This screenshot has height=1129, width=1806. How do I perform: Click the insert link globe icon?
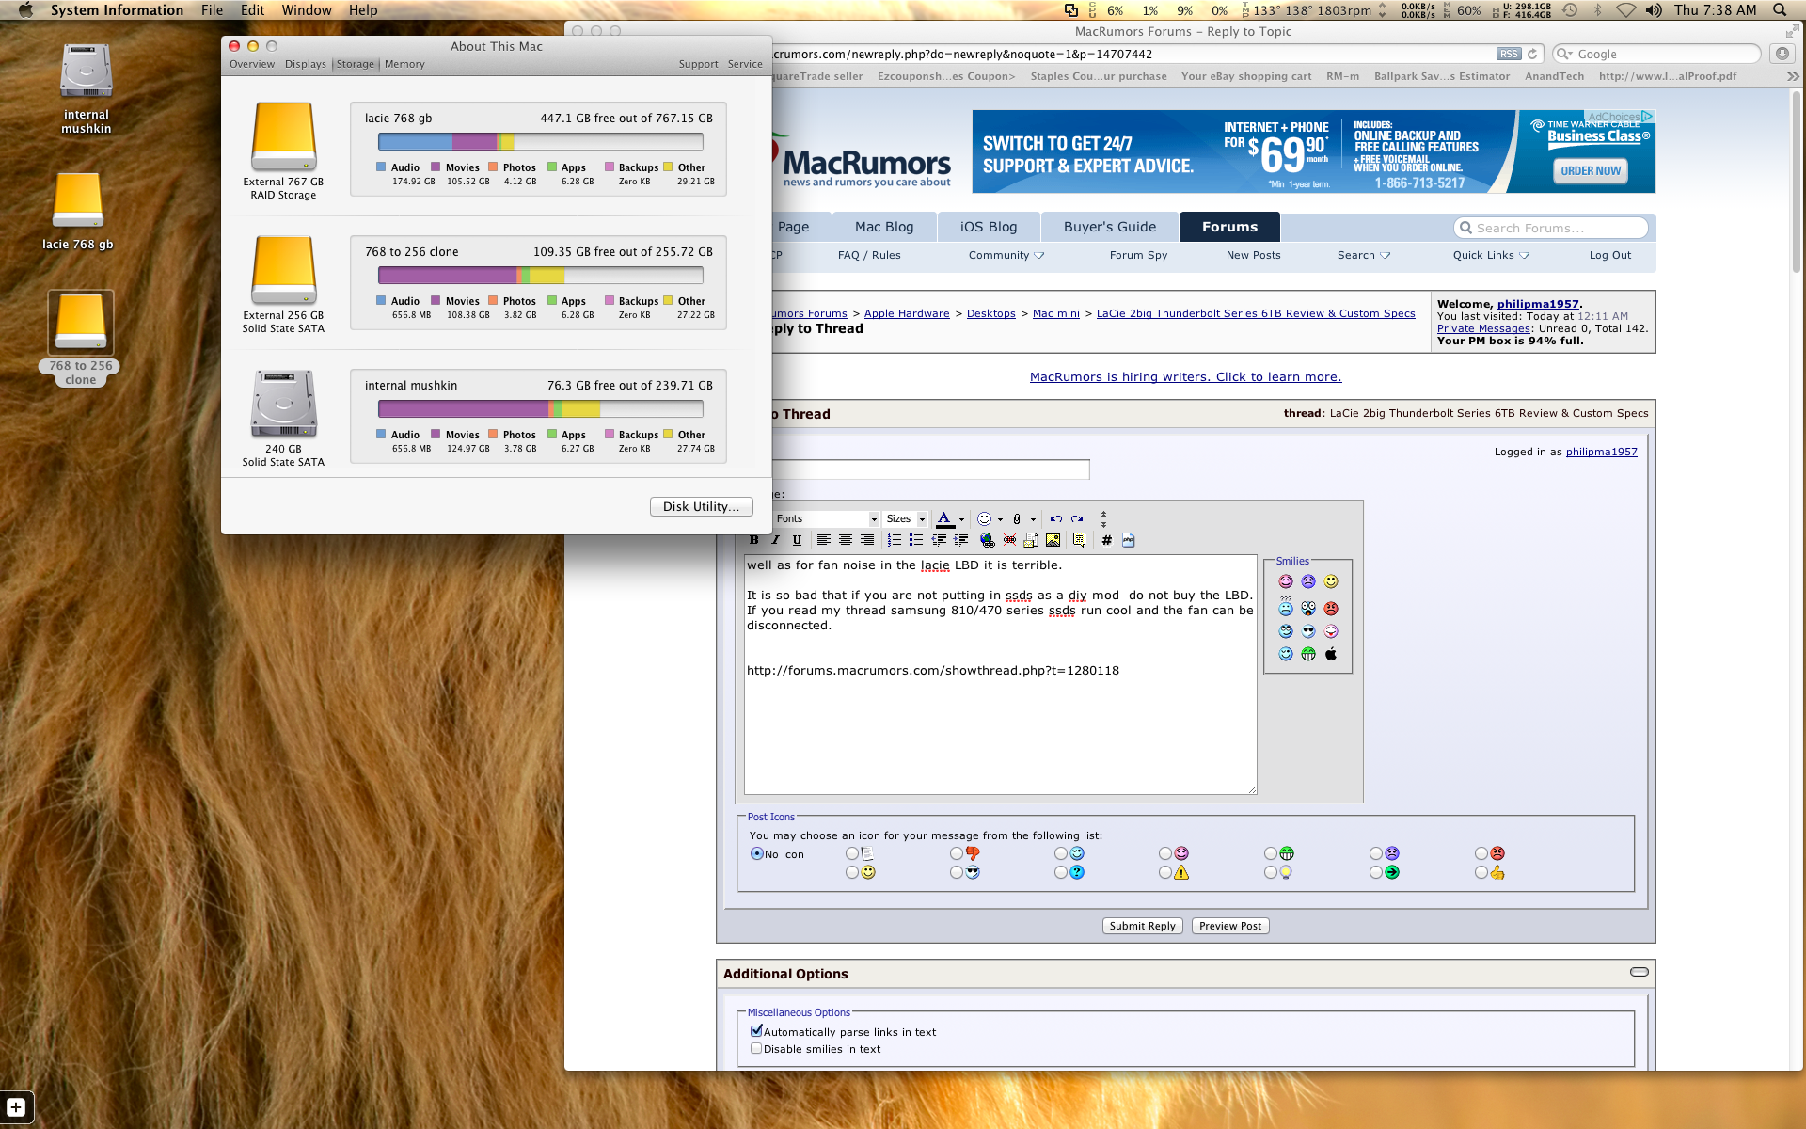tap(987, 540)
